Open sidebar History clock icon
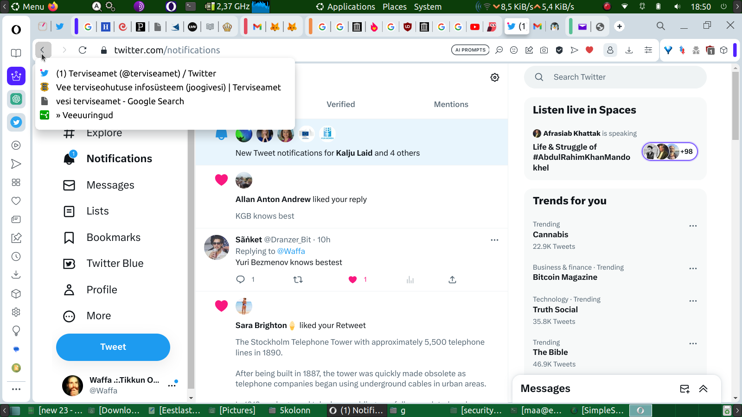The height and width of the screenshot is (417, 742). 16,257
